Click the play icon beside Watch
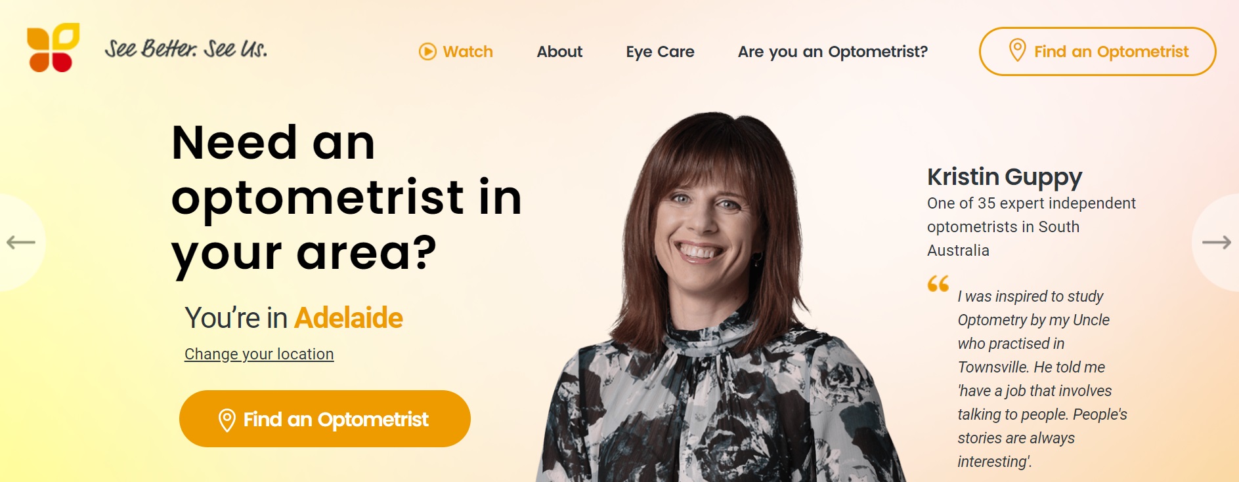The width and height of the screenshot is (1239, 482). point(427,52)
